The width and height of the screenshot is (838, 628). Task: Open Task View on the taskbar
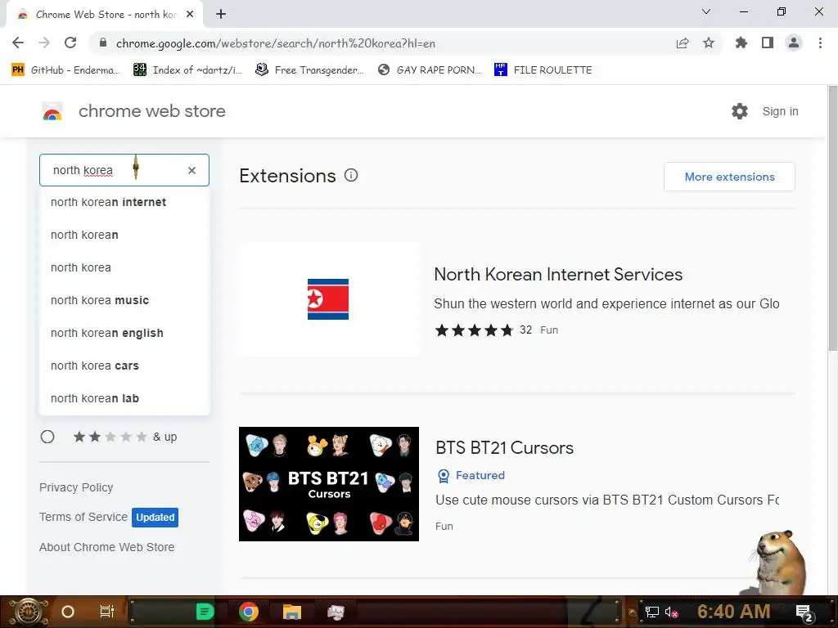click(107, 612)
